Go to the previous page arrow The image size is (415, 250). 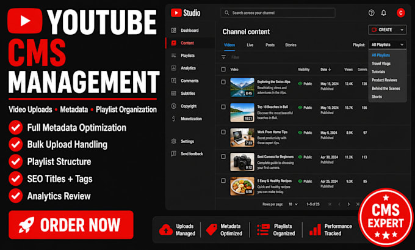click(339, 204)
